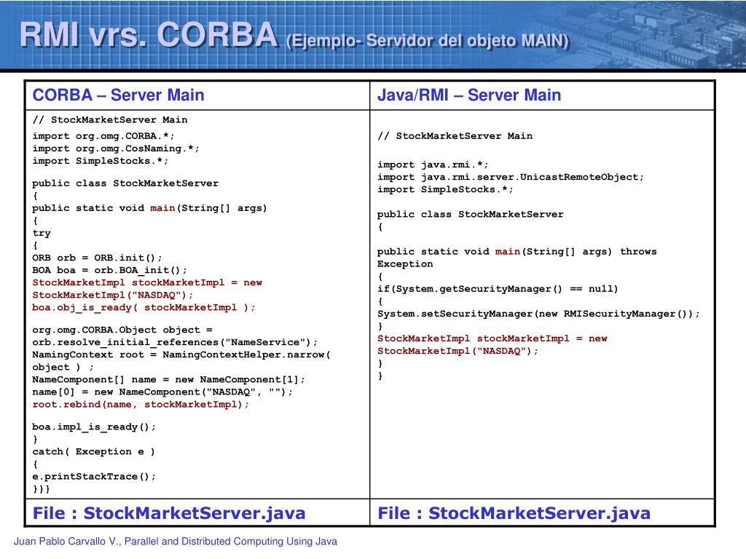Click line "import java.rmi.*;"
Image resolution: width=746 pixels, height=559 pixels.
(433, 165)
